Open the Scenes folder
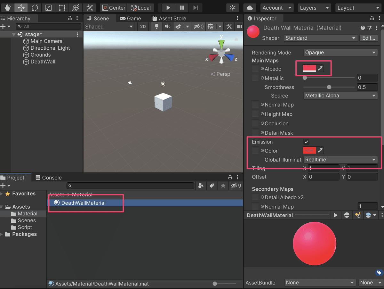This screenshot has height=289, width=384. tap(27, 220)
